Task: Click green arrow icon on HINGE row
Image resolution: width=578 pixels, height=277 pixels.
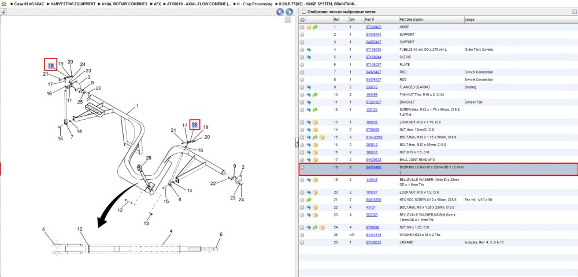Action: tap(315, 27)
